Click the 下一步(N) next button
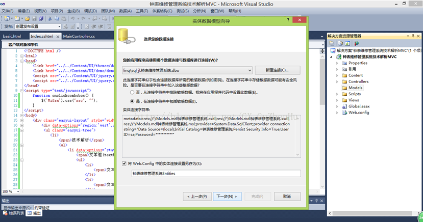423x222 pixels. pos(227,197)
